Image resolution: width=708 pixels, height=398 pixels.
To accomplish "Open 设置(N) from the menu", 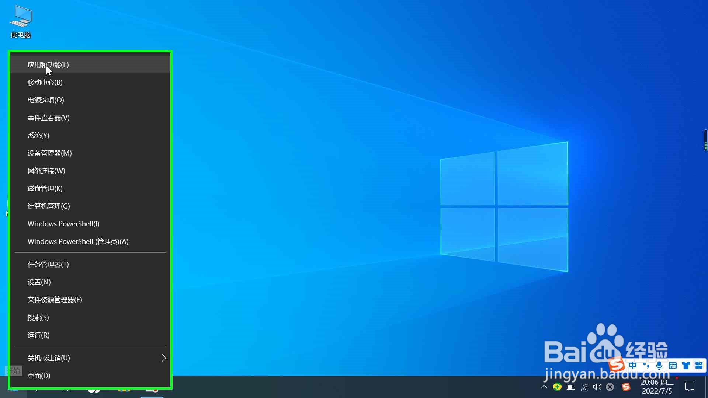I will [90, 282].
